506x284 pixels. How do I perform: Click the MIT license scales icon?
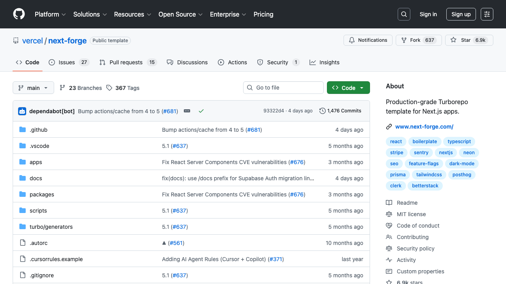pyautogui.click(x=389, y=214)
